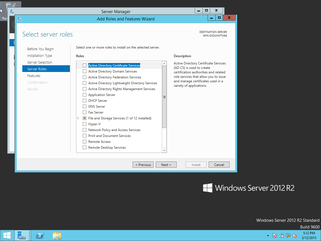This screenshot has height=241, width=321.
Task: Click the Previous button
Action: (143, 165)
